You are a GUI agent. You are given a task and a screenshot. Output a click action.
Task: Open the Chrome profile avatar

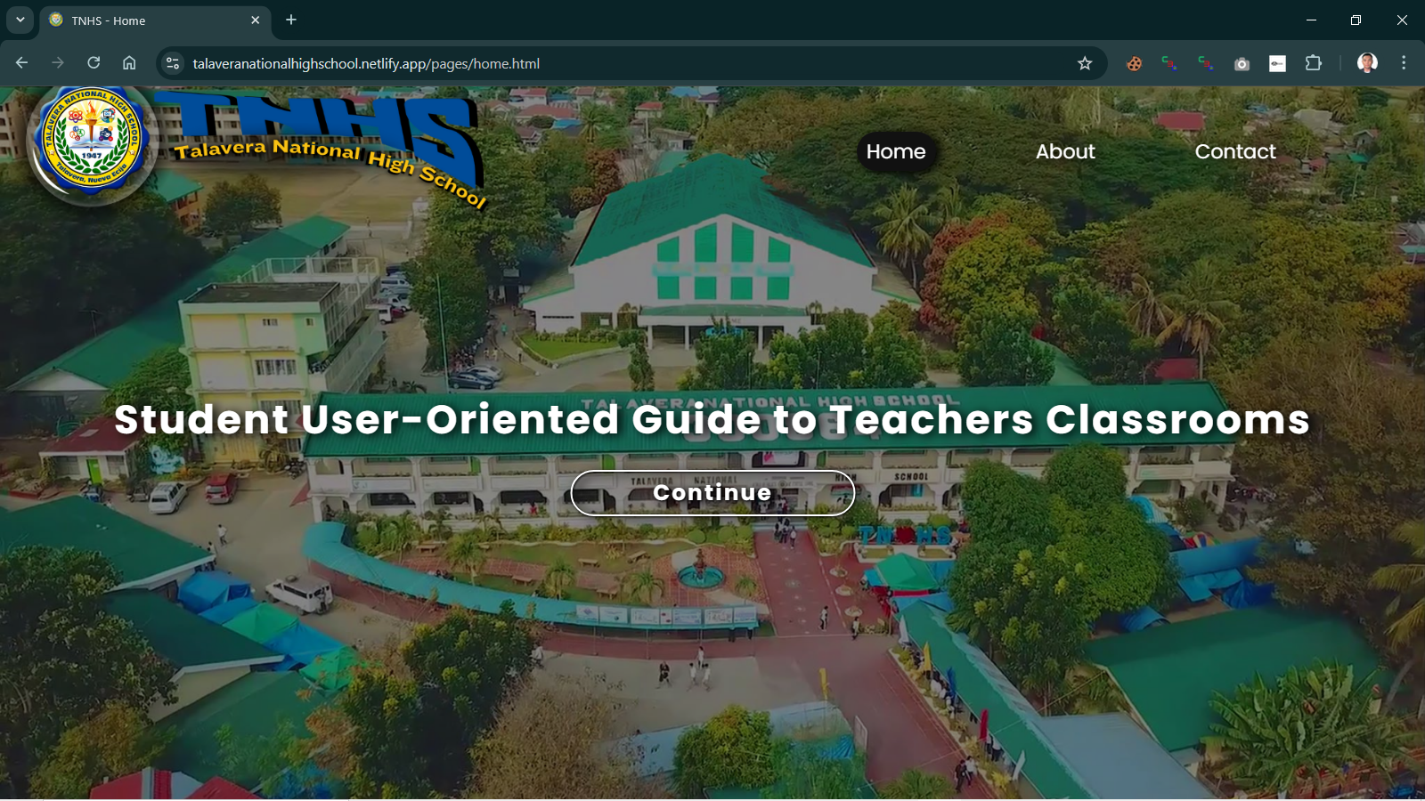click(x=1367, y=63)
